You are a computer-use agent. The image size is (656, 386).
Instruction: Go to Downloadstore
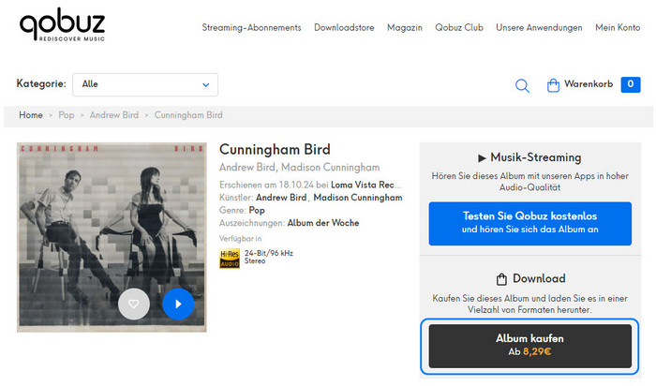coord(344,27)
